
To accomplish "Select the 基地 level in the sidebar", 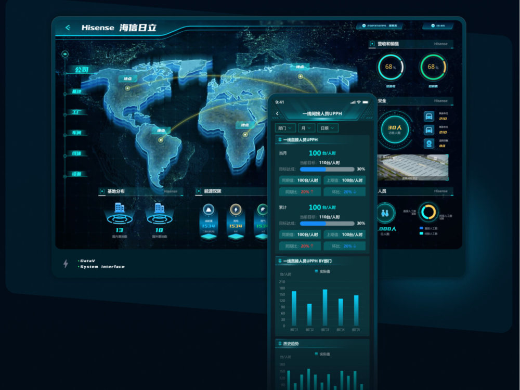I will pos(76,91).
